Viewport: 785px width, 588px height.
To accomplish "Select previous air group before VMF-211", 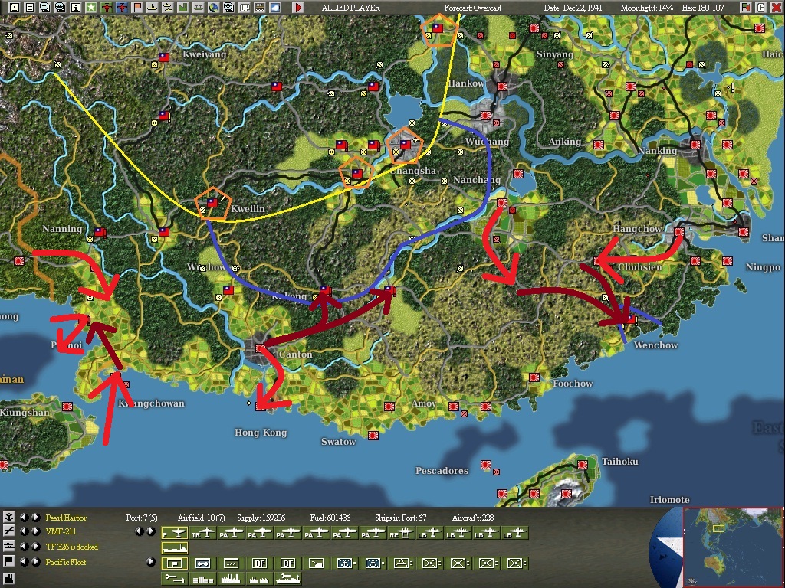I will click(24, 531).
